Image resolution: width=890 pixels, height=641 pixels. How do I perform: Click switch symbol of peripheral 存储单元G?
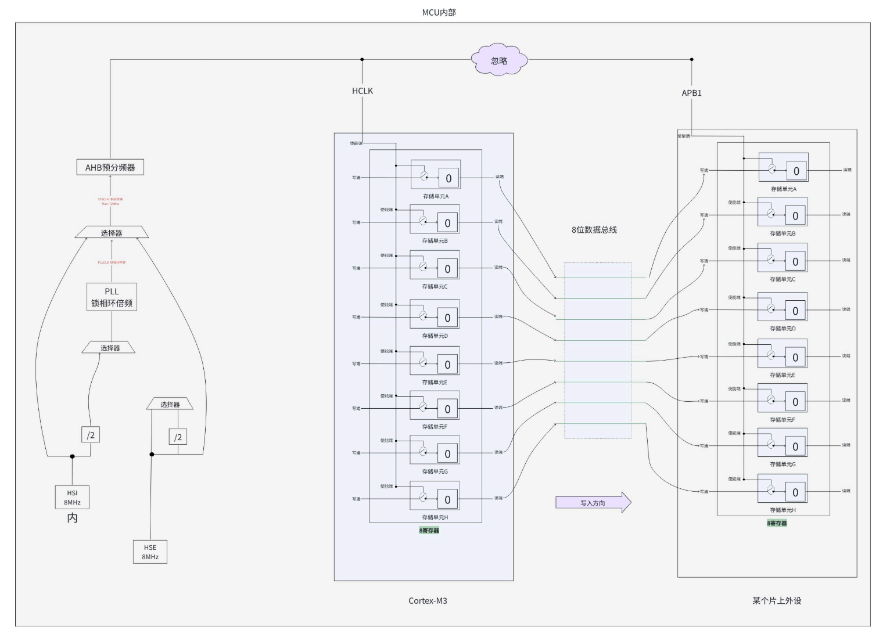pos(770,444)
